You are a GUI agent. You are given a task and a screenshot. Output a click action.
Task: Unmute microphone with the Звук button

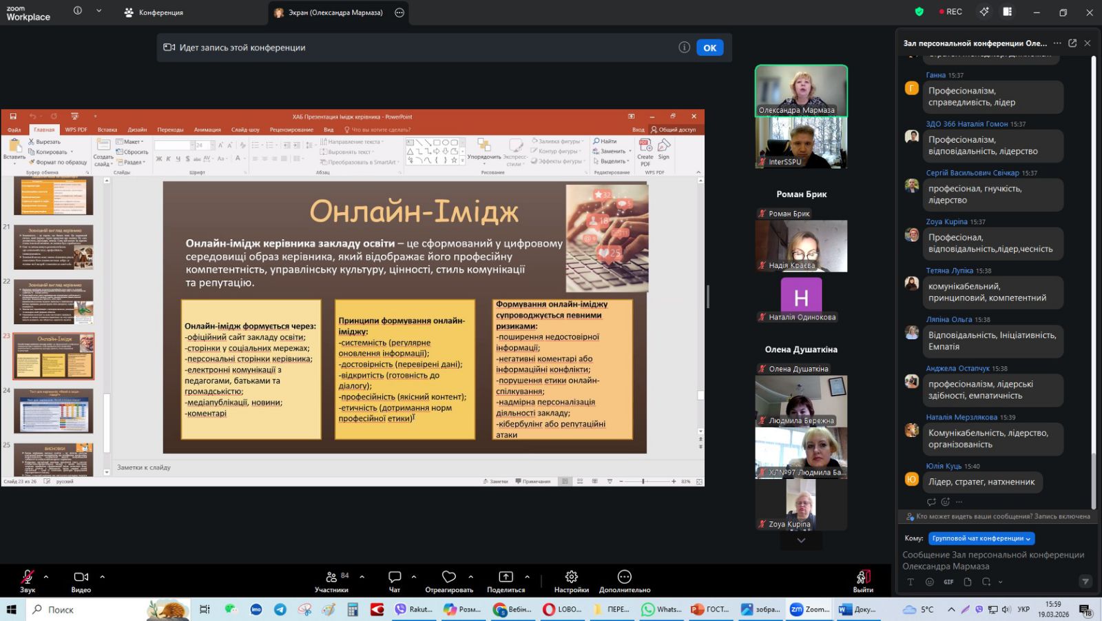[28, 580]
